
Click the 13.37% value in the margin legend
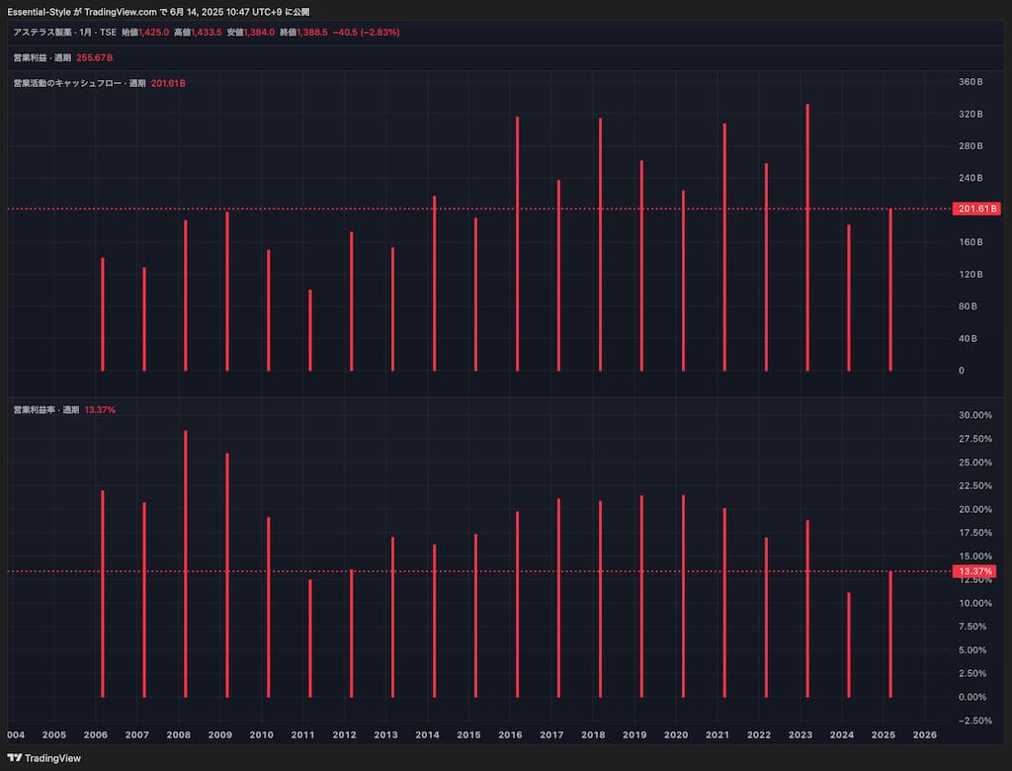point(100,410)
